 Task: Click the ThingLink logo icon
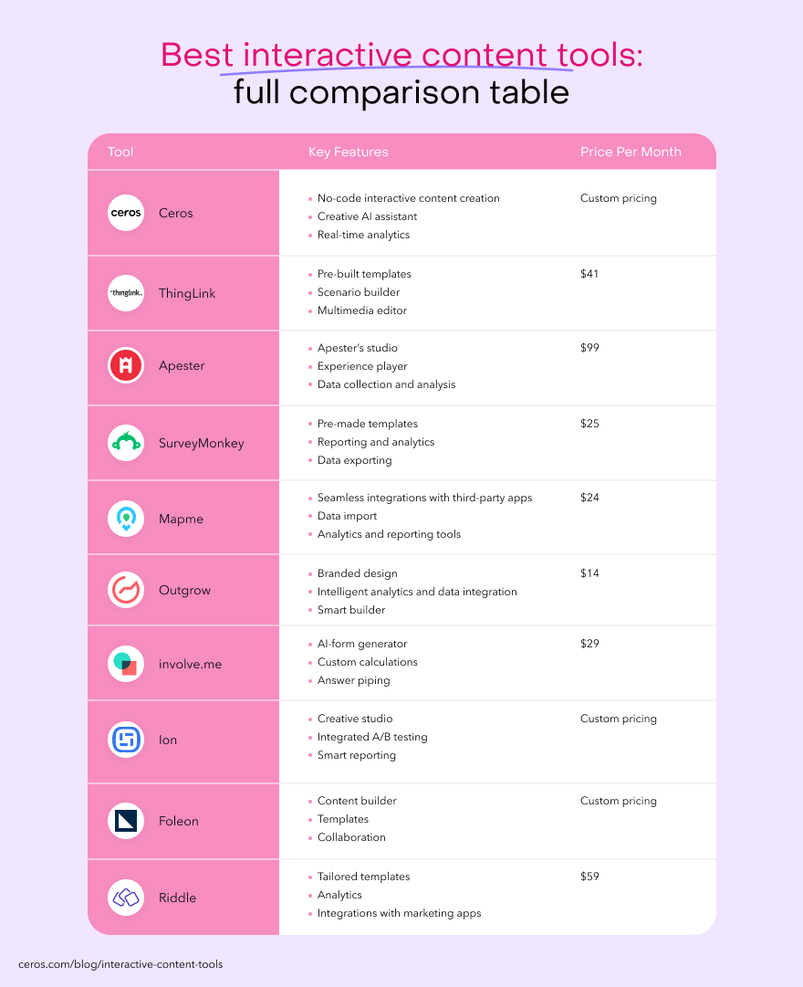(x=126, y=293)
